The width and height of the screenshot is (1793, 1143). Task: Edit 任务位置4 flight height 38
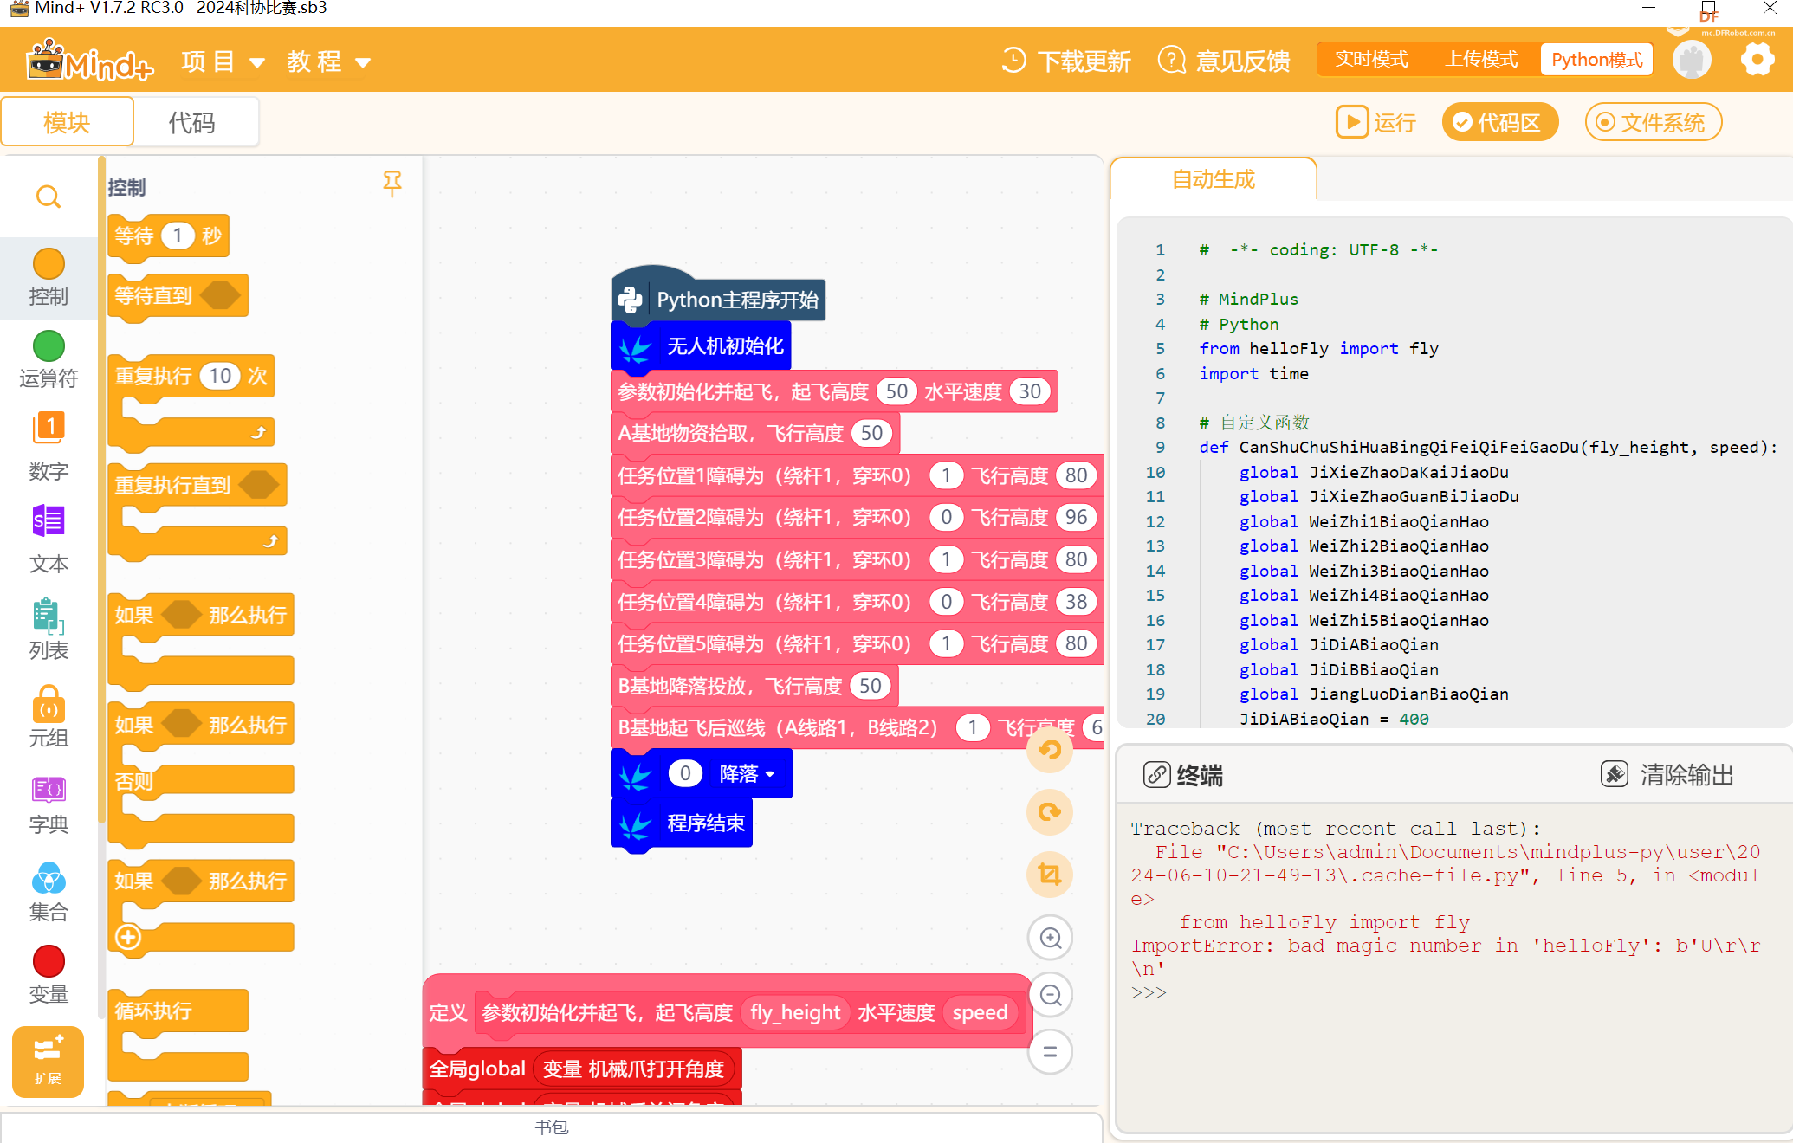click(x=1077, y=601)
